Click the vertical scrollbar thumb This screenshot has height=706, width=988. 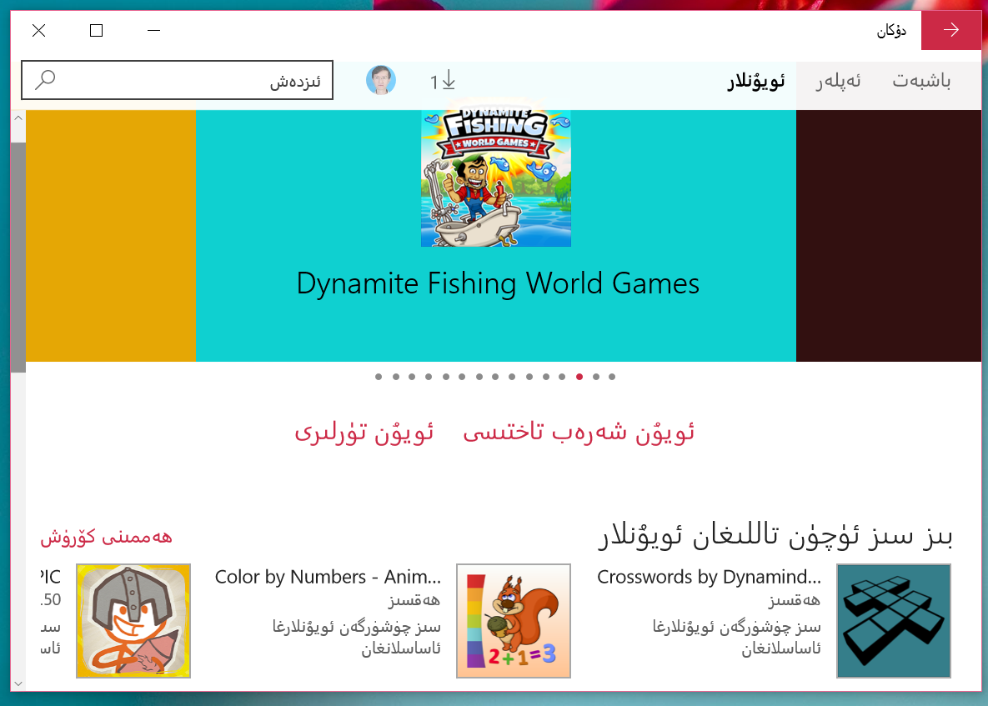pos(18,257)
